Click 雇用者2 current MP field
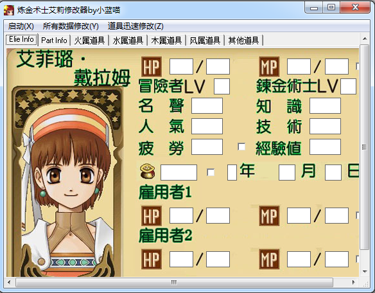 (299, 259)
